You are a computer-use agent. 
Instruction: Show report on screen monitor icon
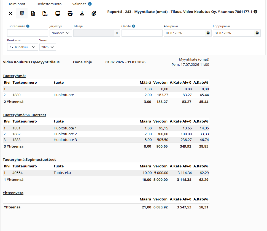coord(58,13)
